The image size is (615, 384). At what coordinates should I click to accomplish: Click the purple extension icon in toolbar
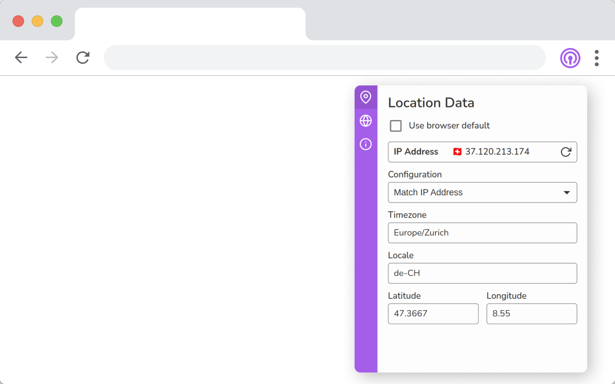(x=570, y=58)
